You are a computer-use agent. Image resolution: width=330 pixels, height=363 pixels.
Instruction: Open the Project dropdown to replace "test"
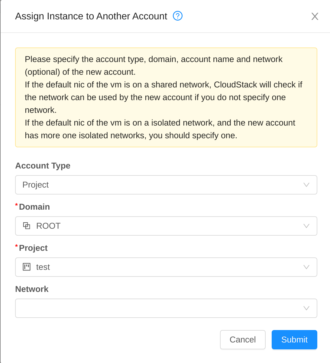(x=166, y=267)
